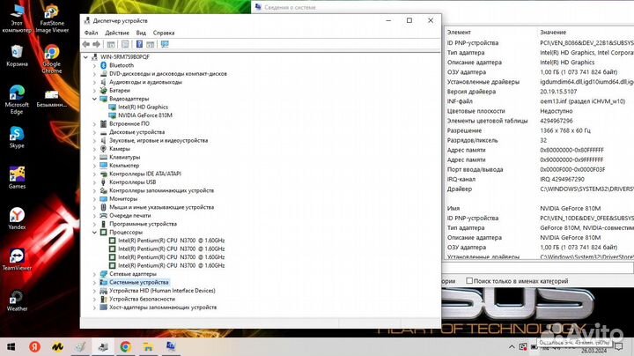
Task: Expand the Дисковые устройства node
Action: point(94,132)
